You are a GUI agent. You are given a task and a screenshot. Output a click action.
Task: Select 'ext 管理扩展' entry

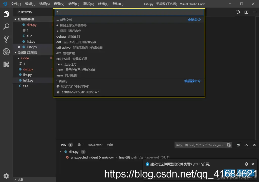(x=129, y=53)
